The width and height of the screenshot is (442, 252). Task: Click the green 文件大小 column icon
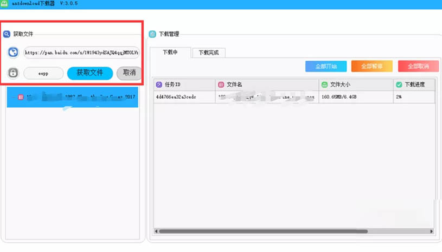pos(324,85)
